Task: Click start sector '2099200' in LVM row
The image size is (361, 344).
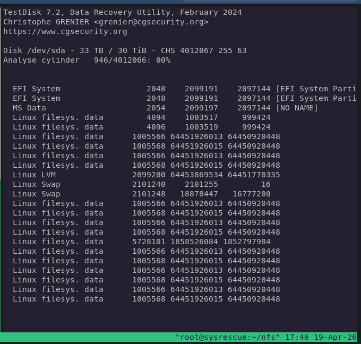Action: 149,175
